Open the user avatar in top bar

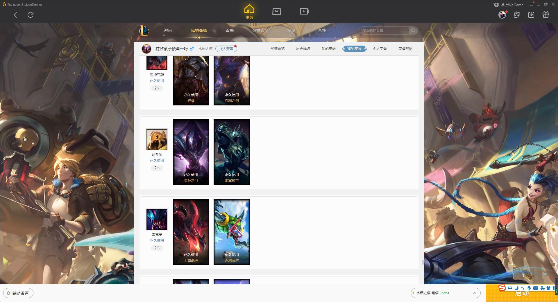502,15
